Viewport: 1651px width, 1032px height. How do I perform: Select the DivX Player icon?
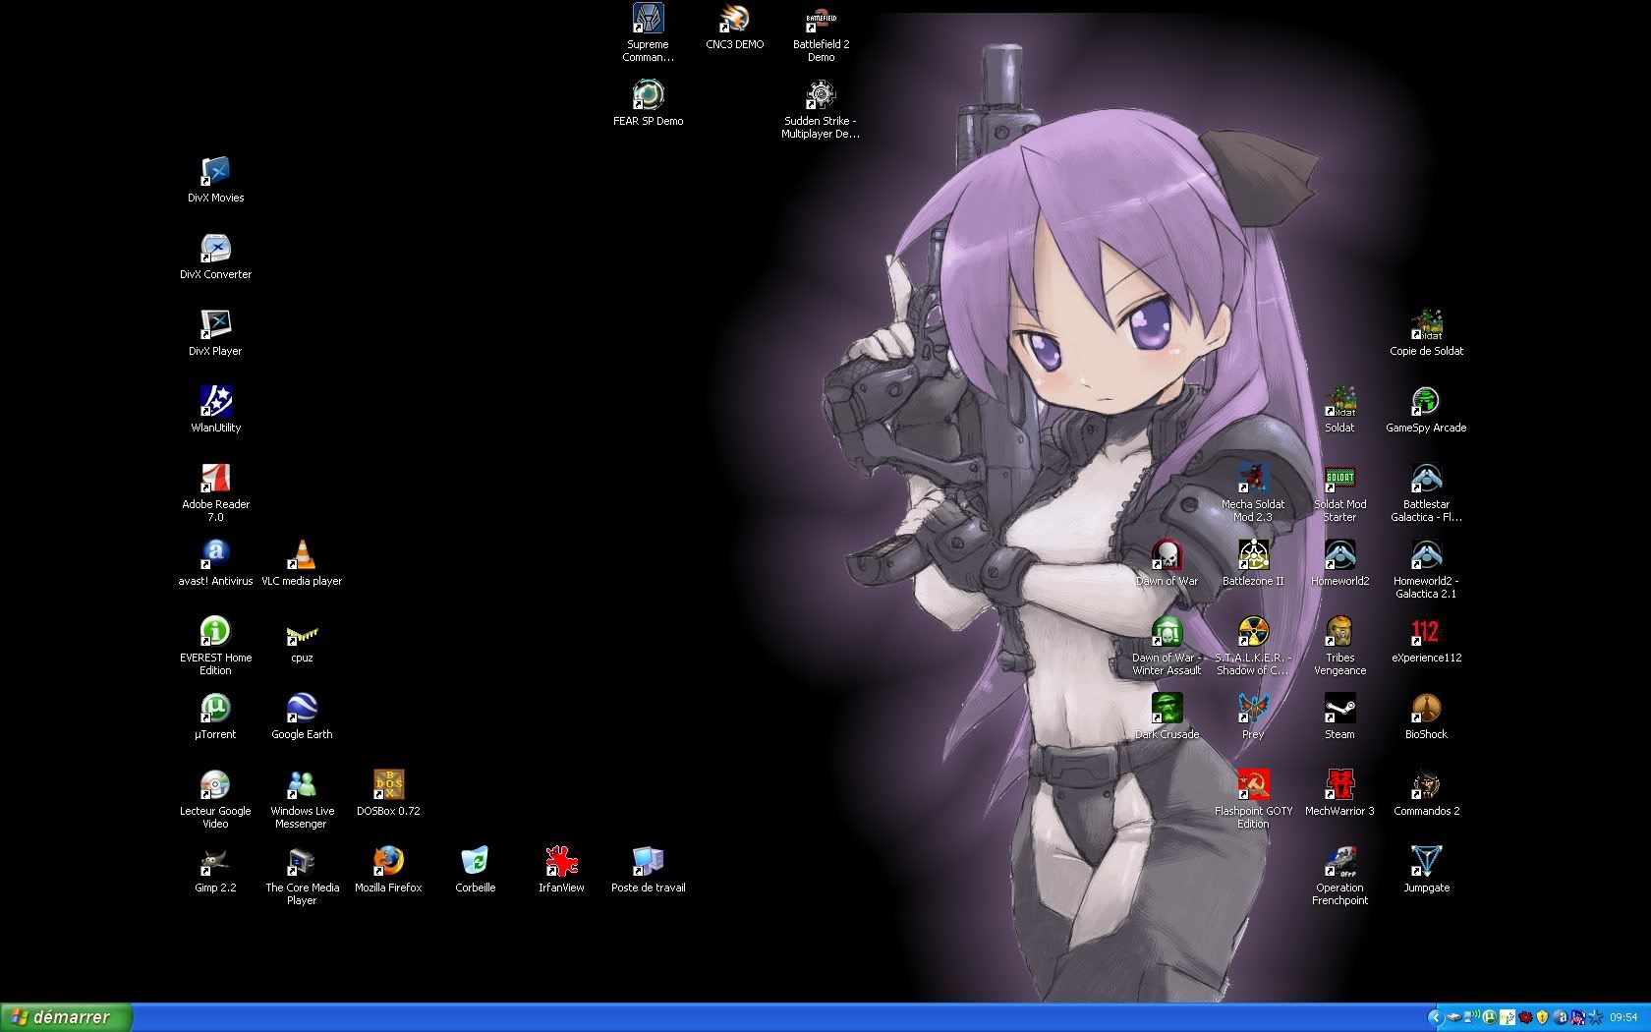(215, 324)
